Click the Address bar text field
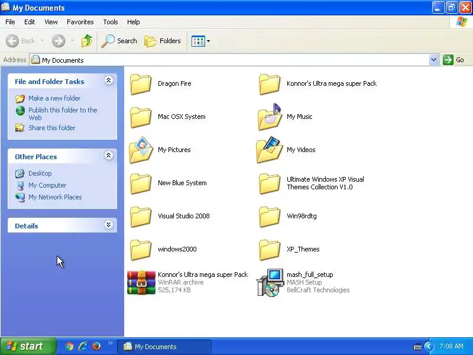Screen dimensions: 473x355 coord(229,60)
